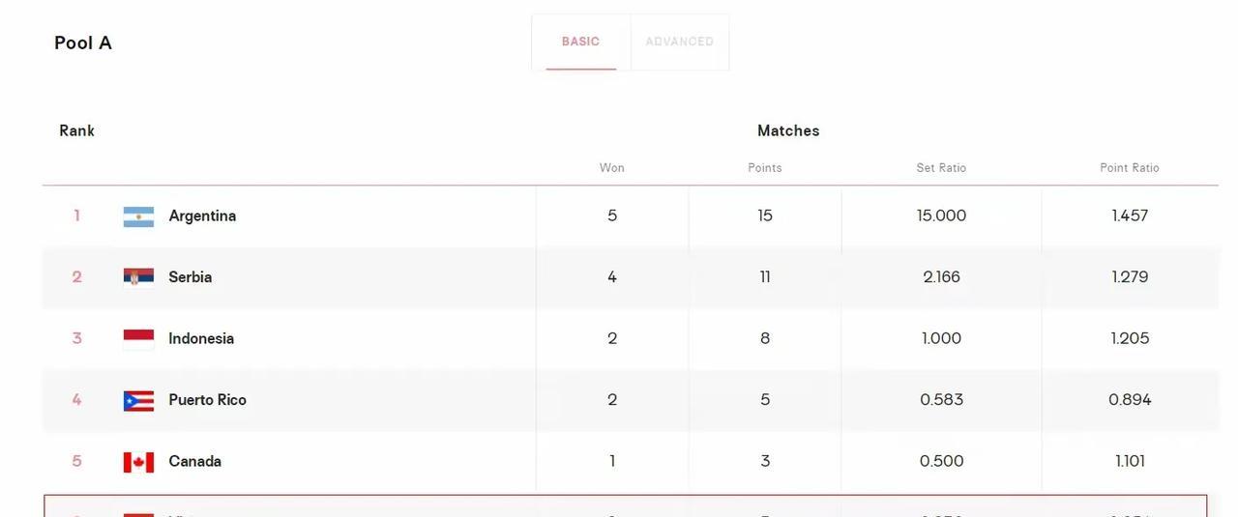This screenshot has height=517, width=1238.
Task: Open the Puerto Rico team link
Action: (207, 400)
